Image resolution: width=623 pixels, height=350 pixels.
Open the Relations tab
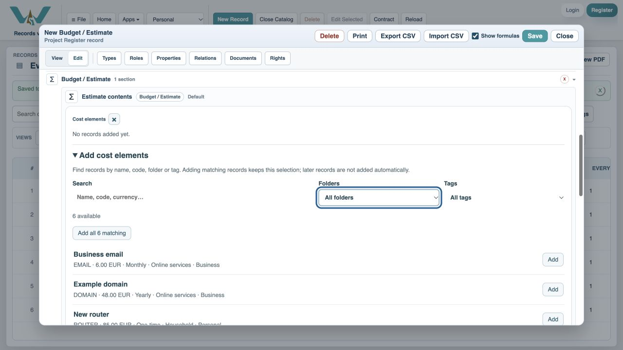205,58
